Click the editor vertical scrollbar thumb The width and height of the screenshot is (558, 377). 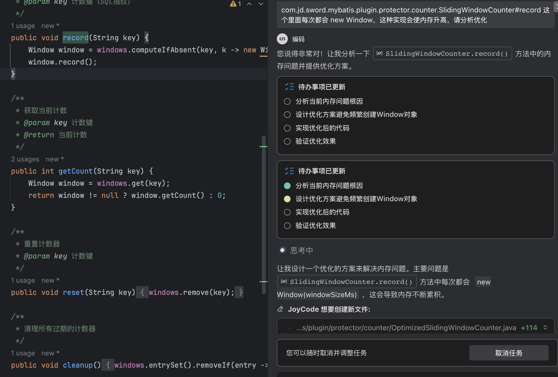click(264, 215)
